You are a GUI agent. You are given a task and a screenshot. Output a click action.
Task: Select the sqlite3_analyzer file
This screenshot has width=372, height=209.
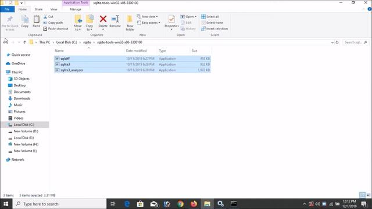click(133, 70)
